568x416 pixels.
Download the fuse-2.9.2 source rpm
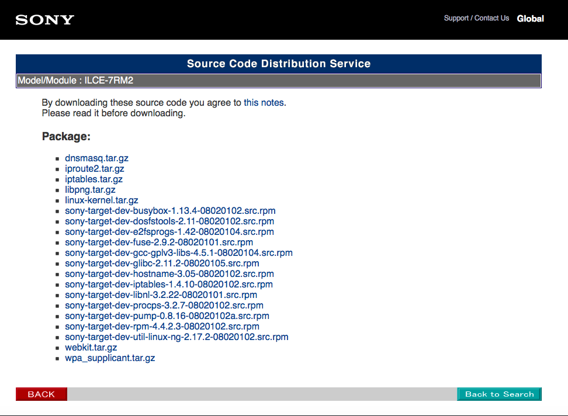tap(159, 242)
